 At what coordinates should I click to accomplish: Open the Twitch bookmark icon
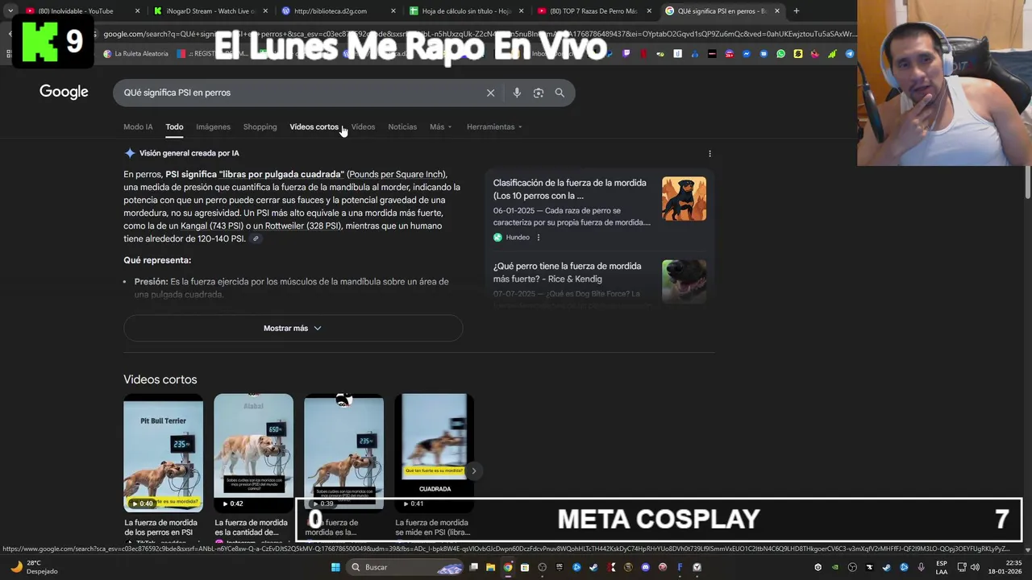tap(626, 54)
